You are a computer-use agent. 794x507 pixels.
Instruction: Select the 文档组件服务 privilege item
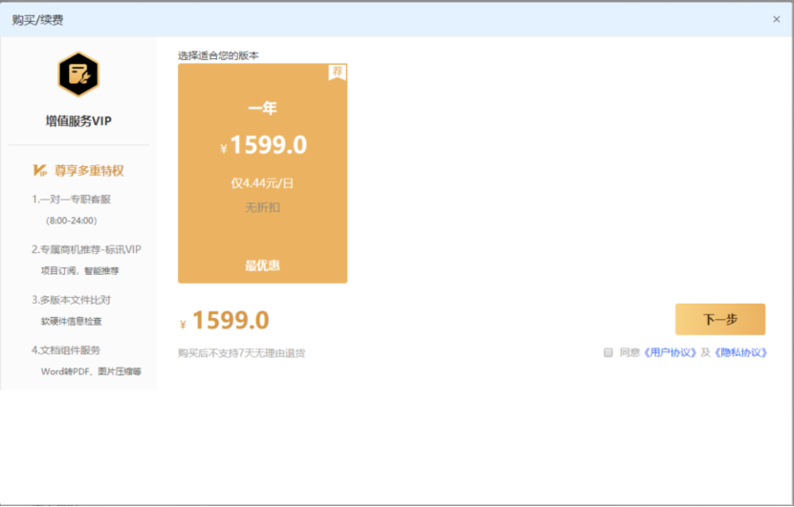(x=66, y=350)
